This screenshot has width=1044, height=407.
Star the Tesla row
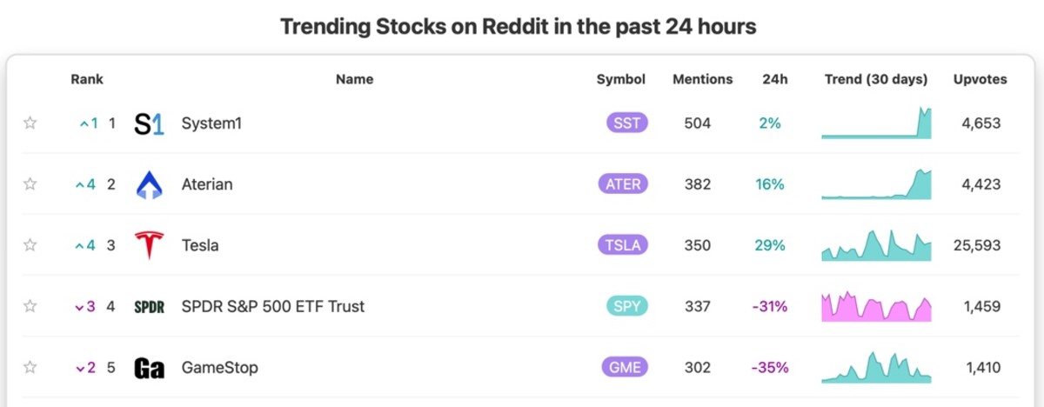(x=30, y=245)
